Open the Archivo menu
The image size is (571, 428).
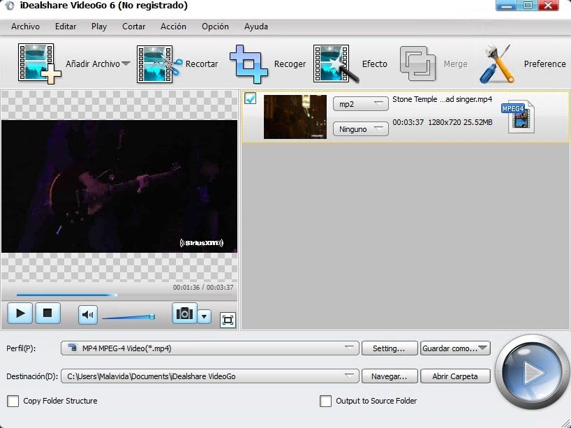point(25,27)
